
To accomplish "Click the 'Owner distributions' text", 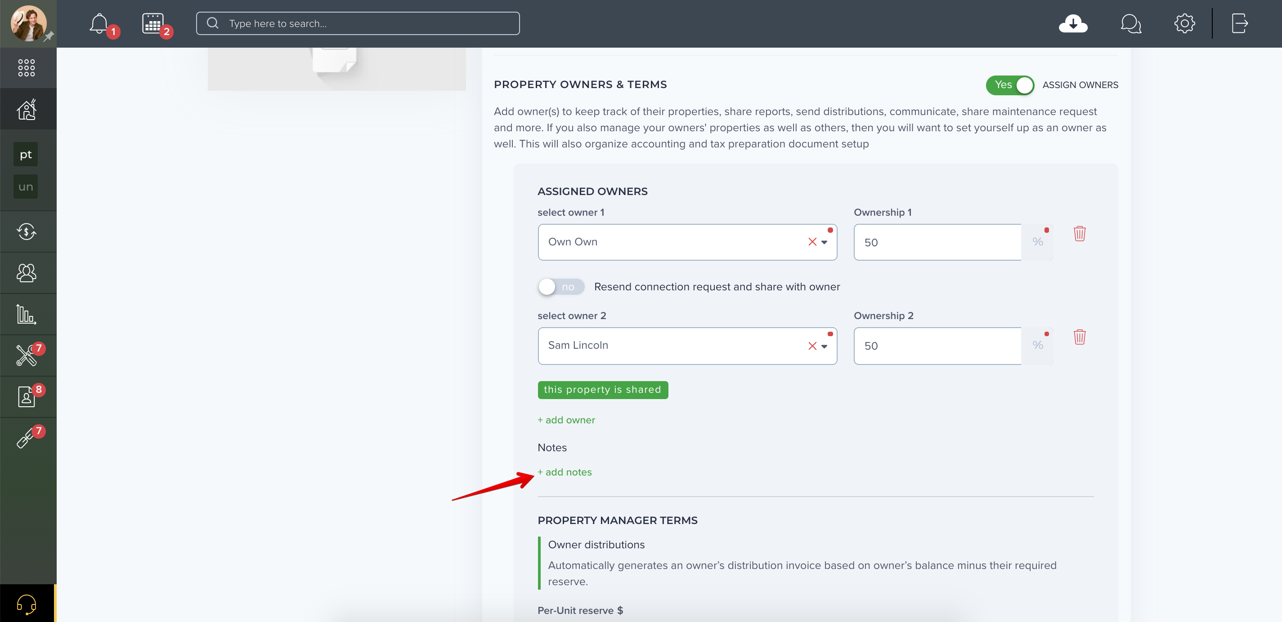I will coord(596,545).
